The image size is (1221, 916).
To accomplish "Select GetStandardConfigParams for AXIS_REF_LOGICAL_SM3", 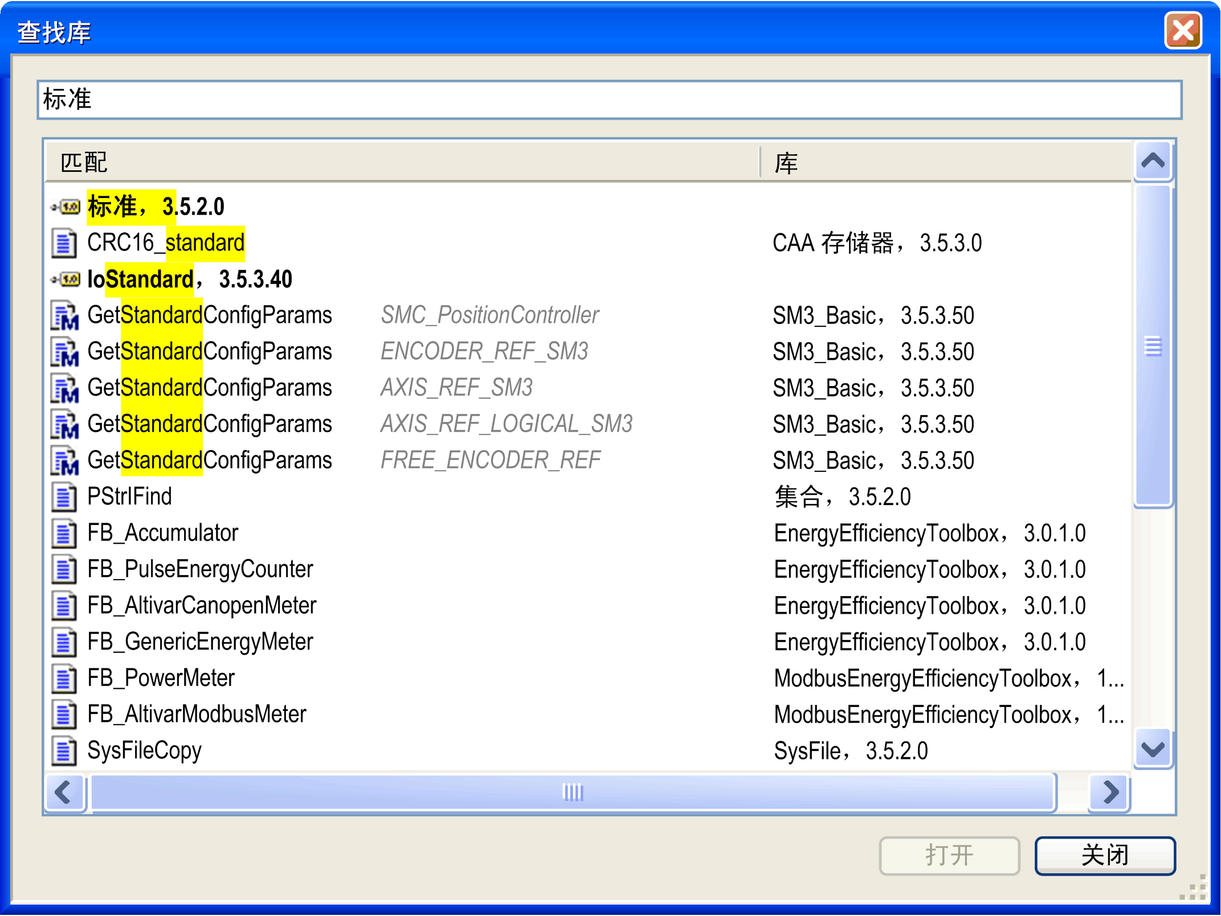I will point(210,425).
